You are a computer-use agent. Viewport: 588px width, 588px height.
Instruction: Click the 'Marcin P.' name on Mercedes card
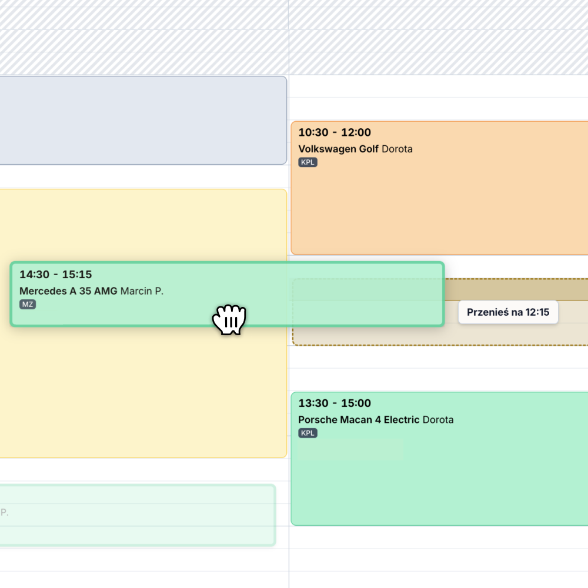tap(142, 291)
